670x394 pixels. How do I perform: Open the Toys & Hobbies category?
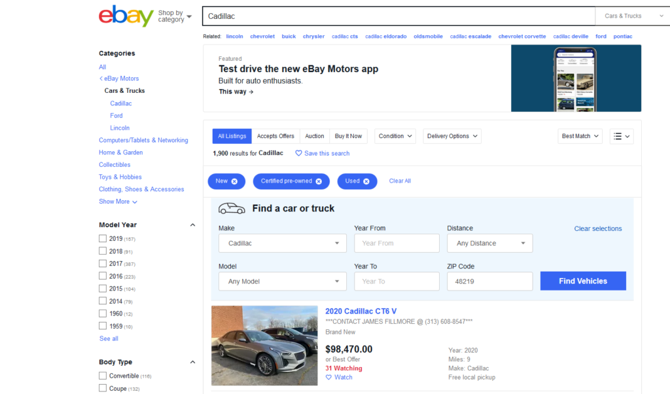pos(120,177)
